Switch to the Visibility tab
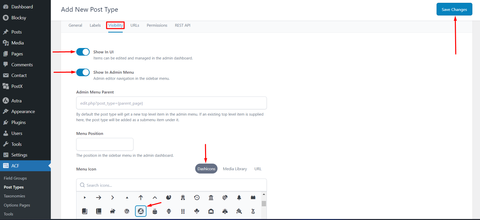 click(115, 25)
